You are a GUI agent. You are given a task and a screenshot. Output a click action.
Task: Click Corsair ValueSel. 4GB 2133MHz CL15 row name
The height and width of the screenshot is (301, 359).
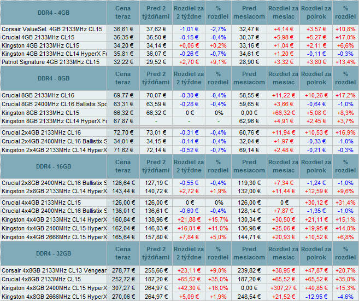coord(52,29)
